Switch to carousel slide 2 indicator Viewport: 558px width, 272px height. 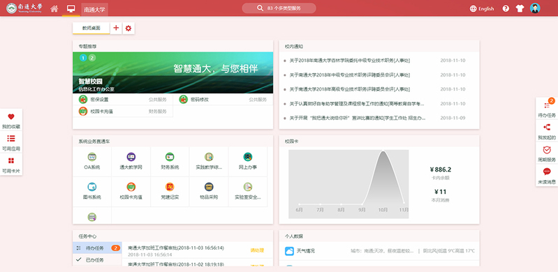(91, 58)
